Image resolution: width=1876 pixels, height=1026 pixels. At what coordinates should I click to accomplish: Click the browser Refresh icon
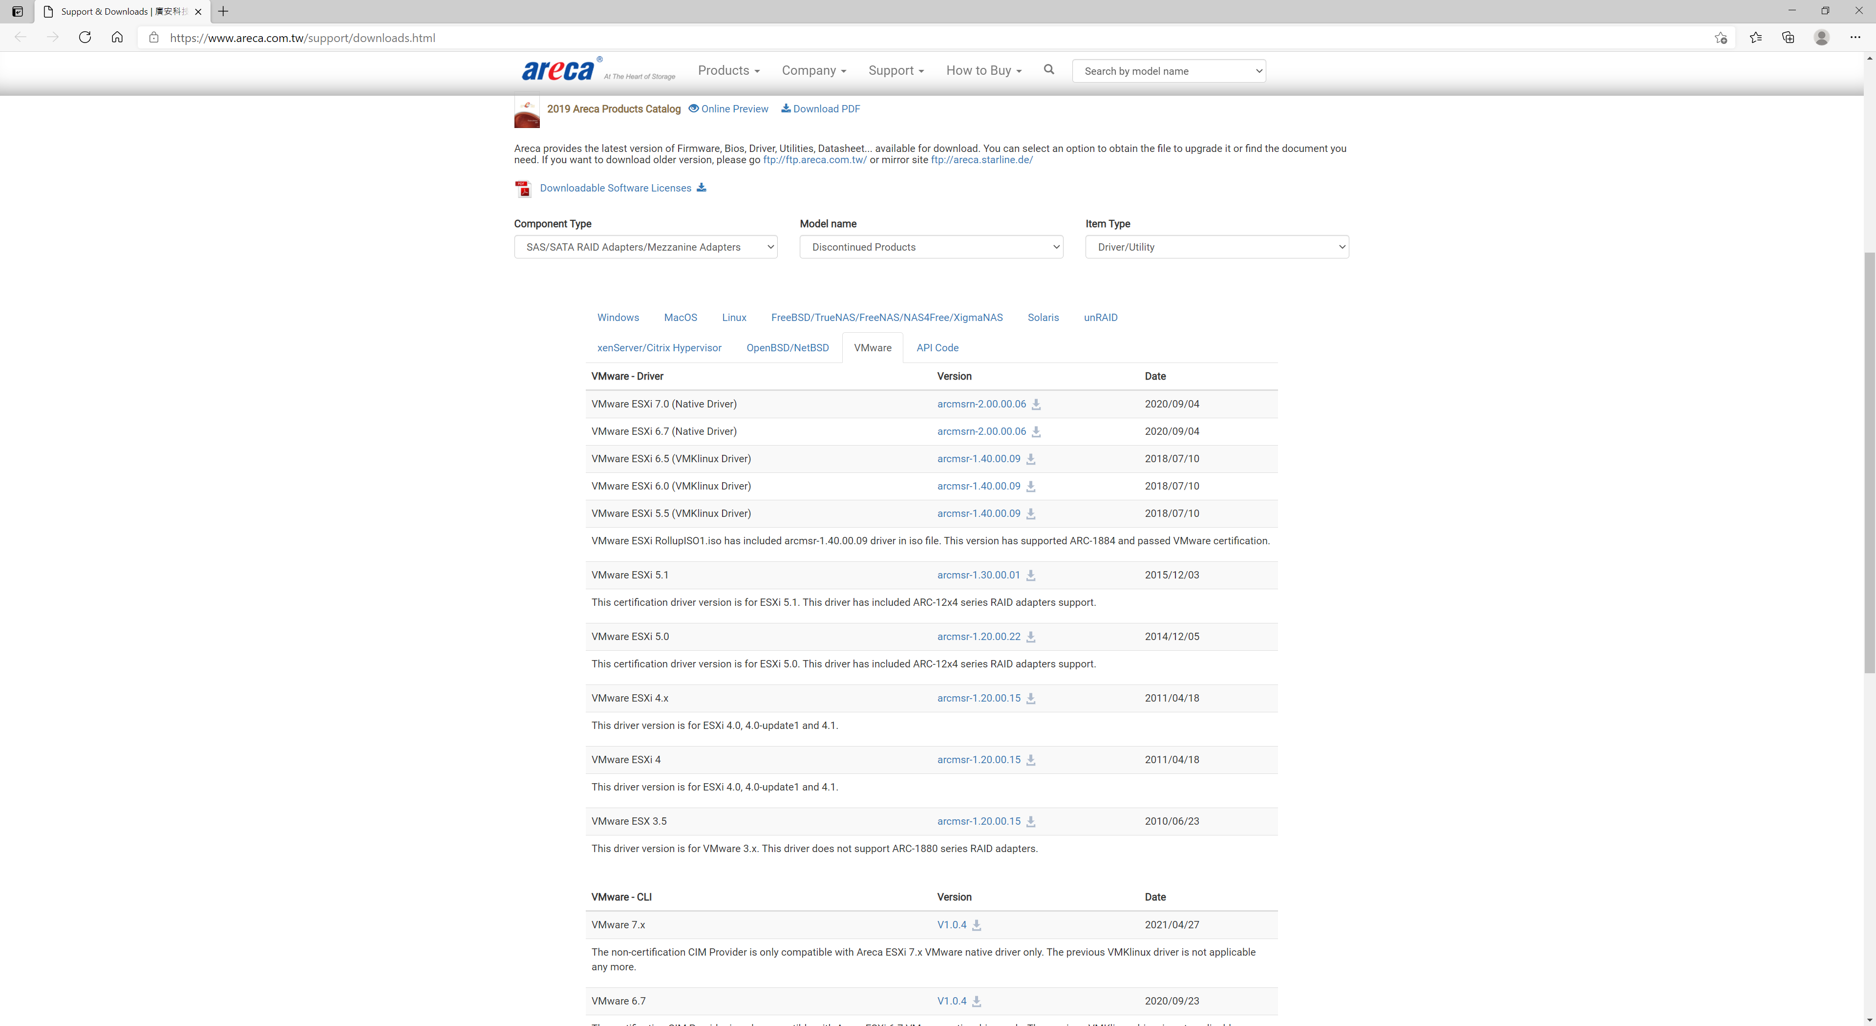coord(85,37)
